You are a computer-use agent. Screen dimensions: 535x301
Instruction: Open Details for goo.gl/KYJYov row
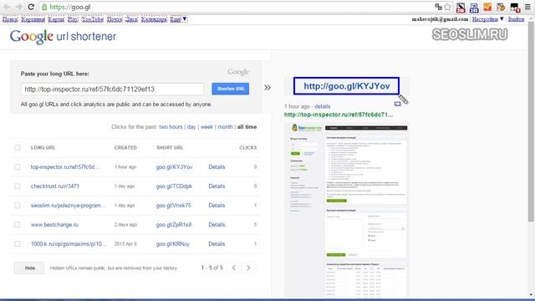tap(217, 167)
